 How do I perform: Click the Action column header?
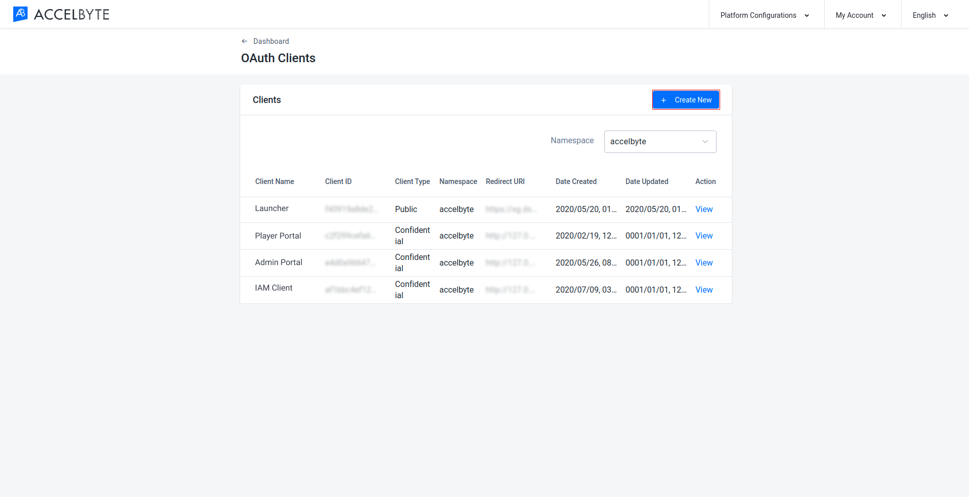tap(705, 181)
